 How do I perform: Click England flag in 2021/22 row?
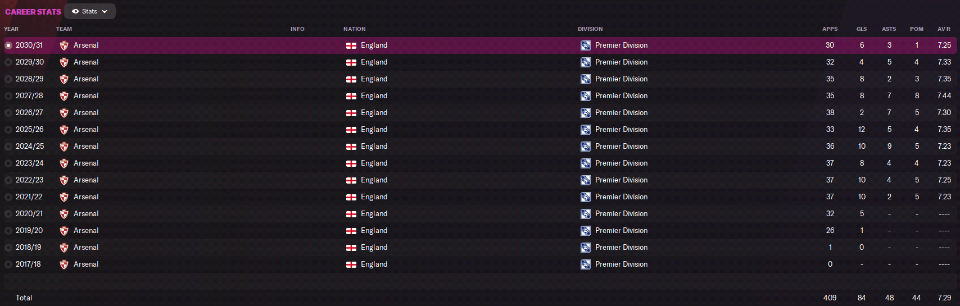pyautogui.click(x=351, y=197)
